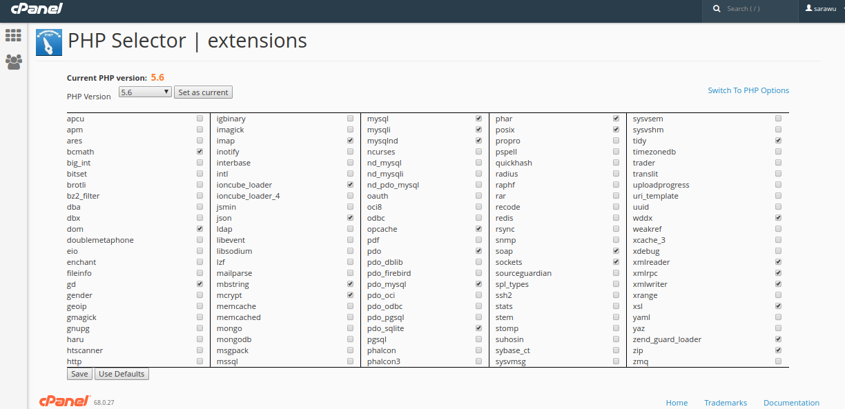Switch To PHP Options link
The width and height of the screenshot is (845, 409).
[x=748, y=90]
